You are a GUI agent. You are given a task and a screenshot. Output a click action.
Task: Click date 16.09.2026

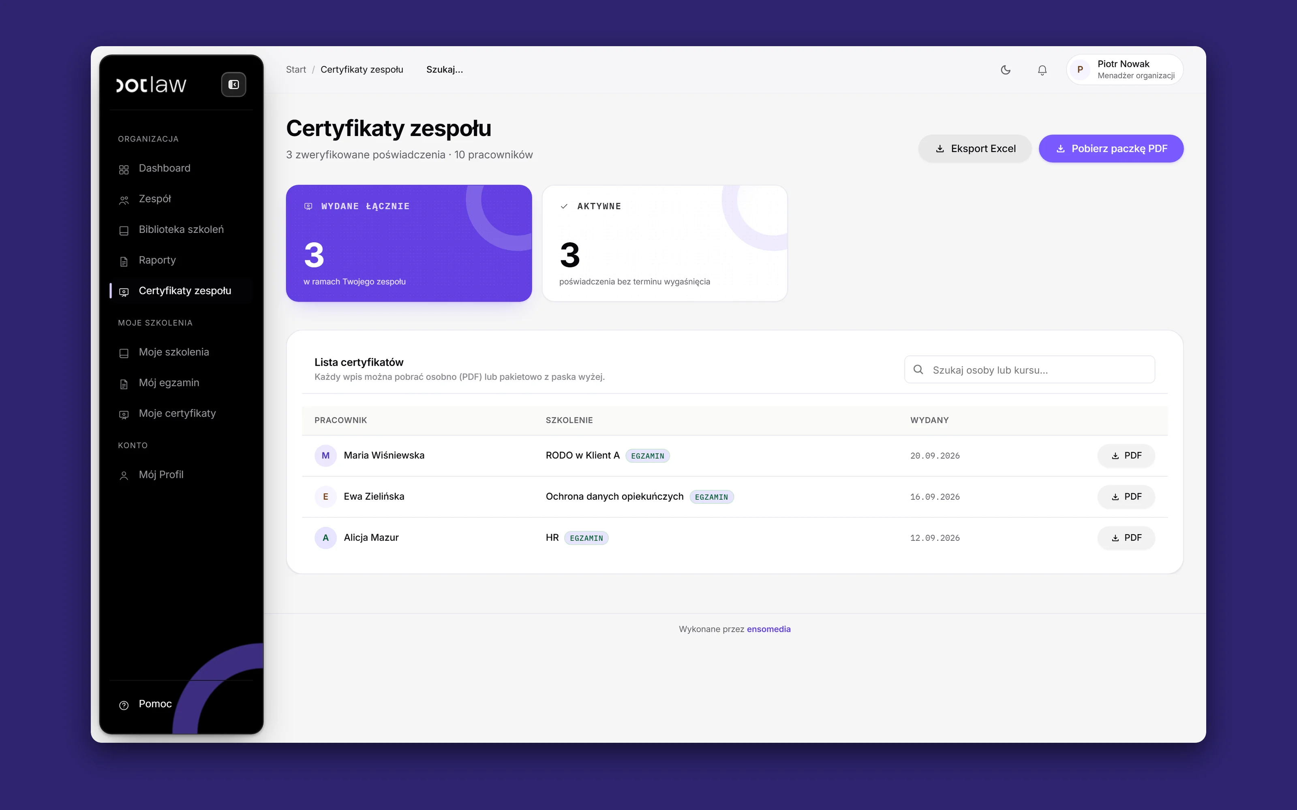coord(935,497)
